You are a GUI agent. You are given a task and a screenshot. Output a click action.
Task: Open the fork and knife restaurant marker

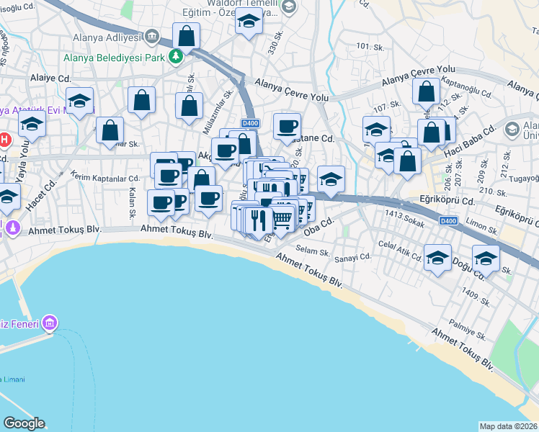click(259, 221)
